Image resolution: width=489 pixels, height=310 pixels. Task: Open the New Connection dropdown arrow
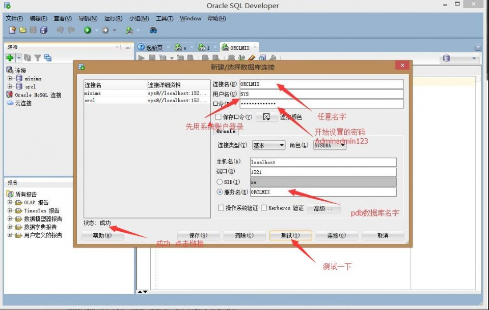point(19,57)
